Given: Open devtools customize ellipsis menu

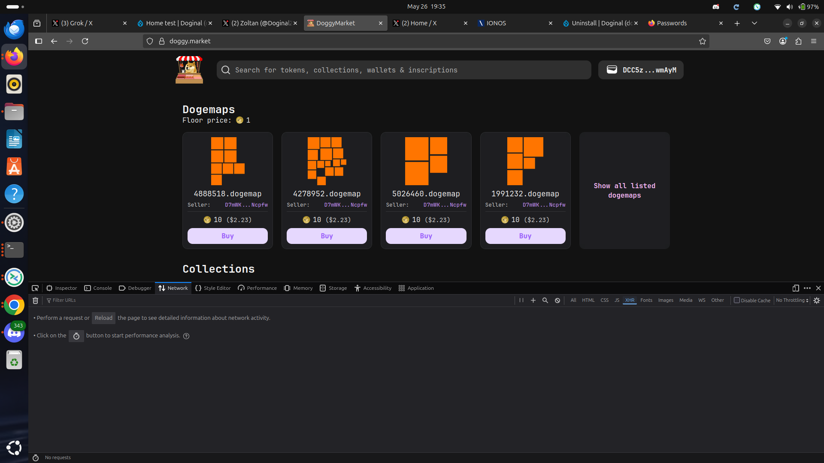Looking at the screenshot, I should point(807,288).
